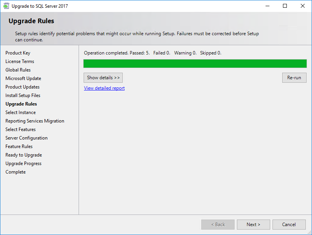Select Product Updates step in sidebar
Image resolution: width=312 pixels, height=235 pixels.
click(22, 87)
